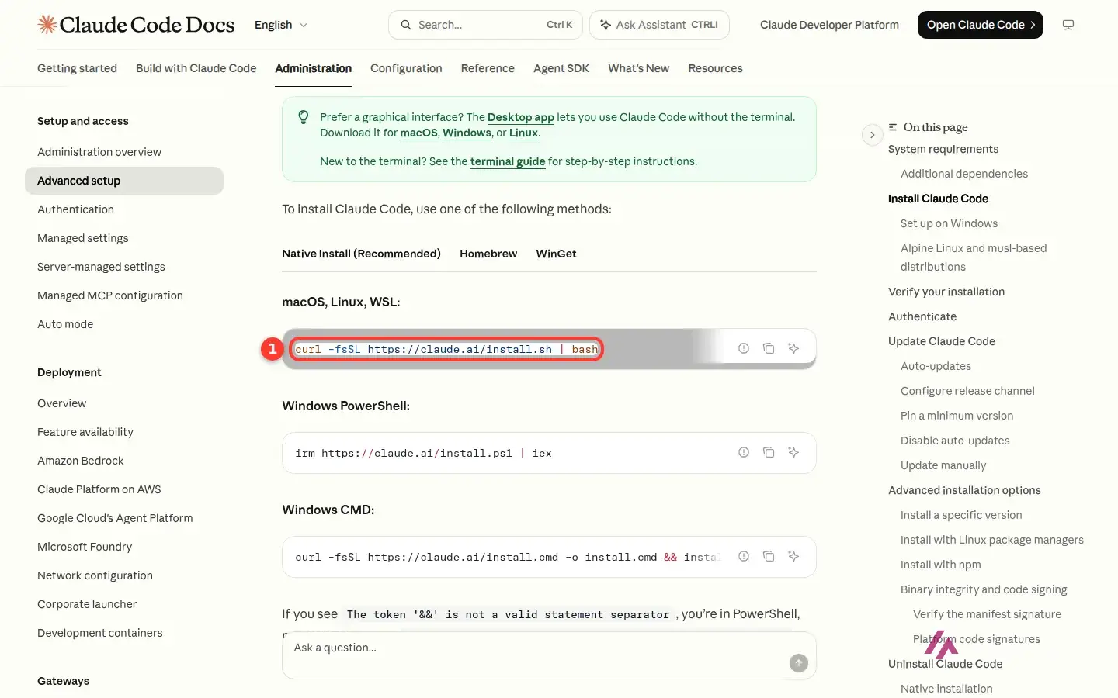Image resolution: width=1118 pixels, height=698 pixels.
Task: Open the Getting started nav tab
Action: coord(77,68)
